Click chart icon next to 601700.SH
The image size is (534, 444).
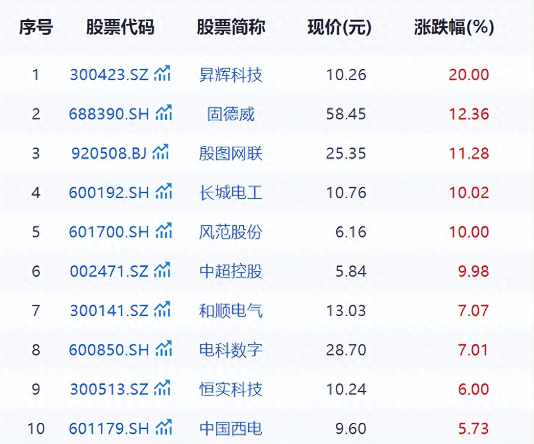(164, 231)
